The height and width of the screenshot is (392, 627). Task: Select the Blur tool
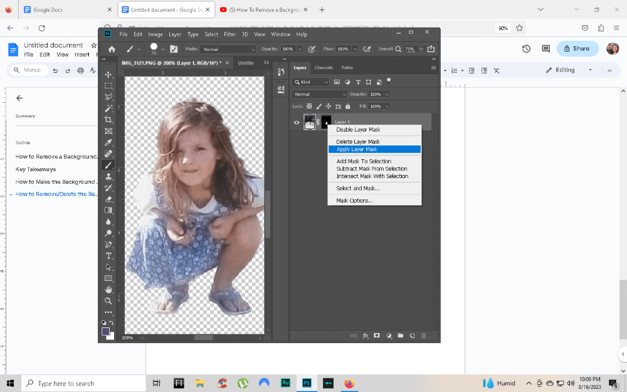click(x=108, y=221)
